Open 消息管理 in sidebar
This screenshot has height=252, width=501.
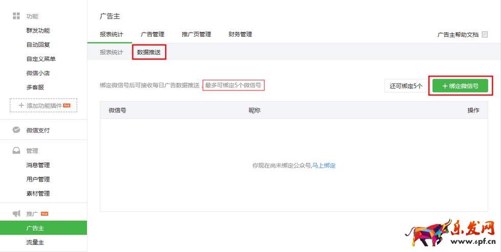(x=38, y=165)
